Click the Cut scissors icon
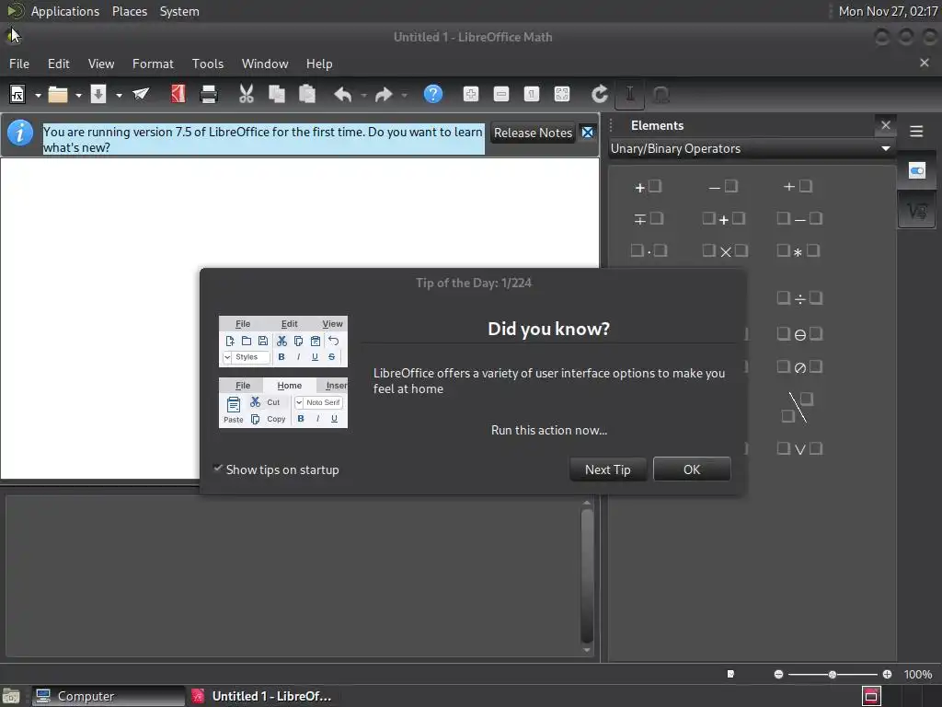Viewport: 942px width, 707px height. pyautogui.click(x=247, y=94)
